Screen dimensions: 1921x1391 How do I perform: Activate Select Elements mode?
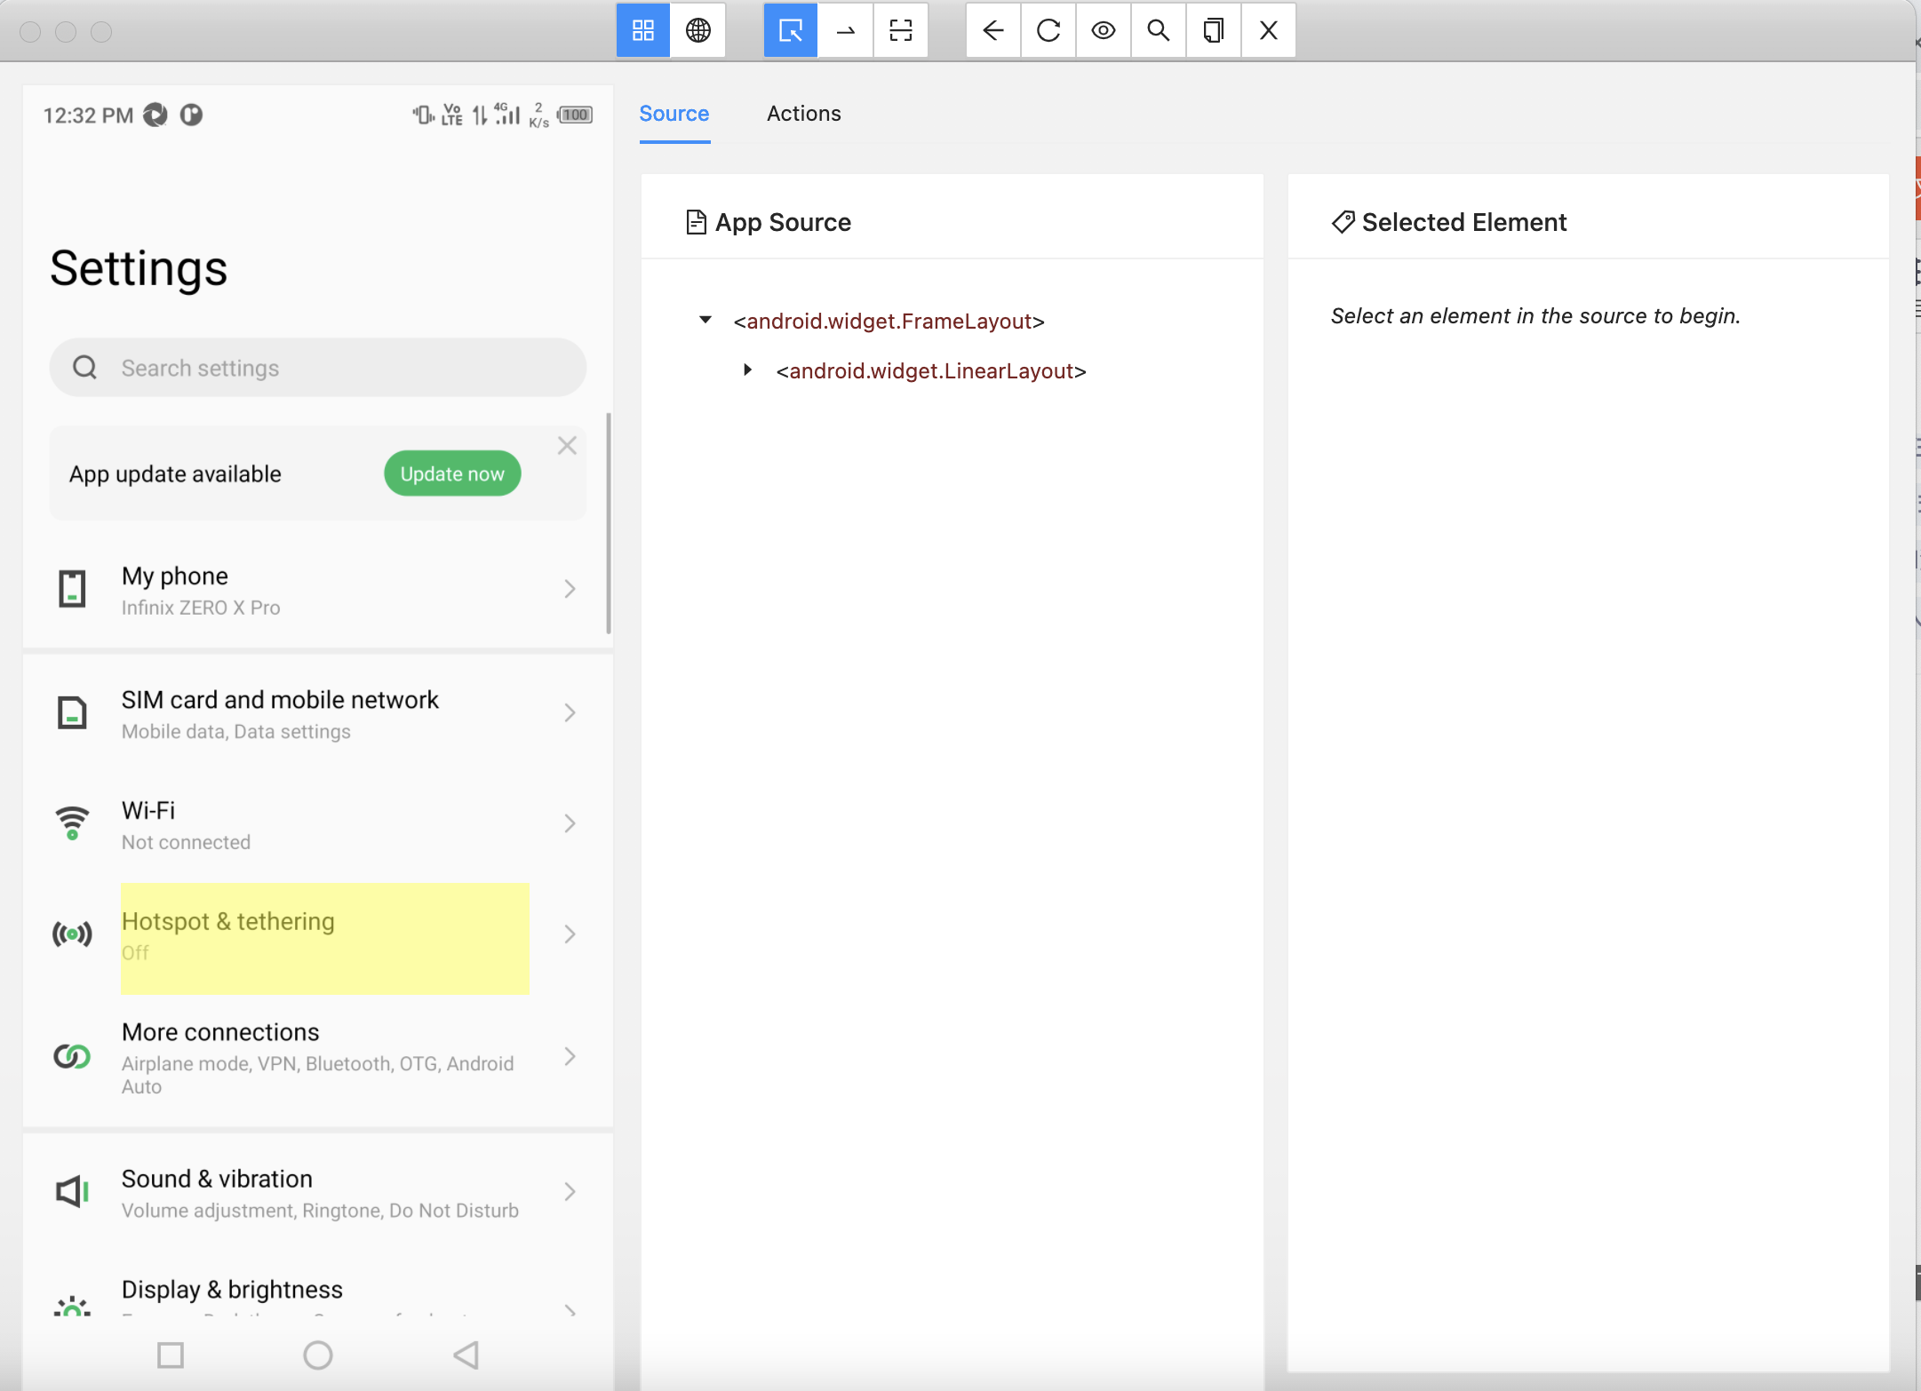[790, 31]
